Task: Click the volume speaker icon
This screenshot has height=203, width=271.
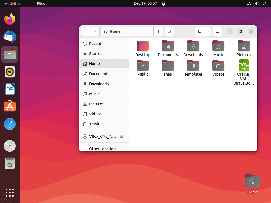Action: point(257,3)
